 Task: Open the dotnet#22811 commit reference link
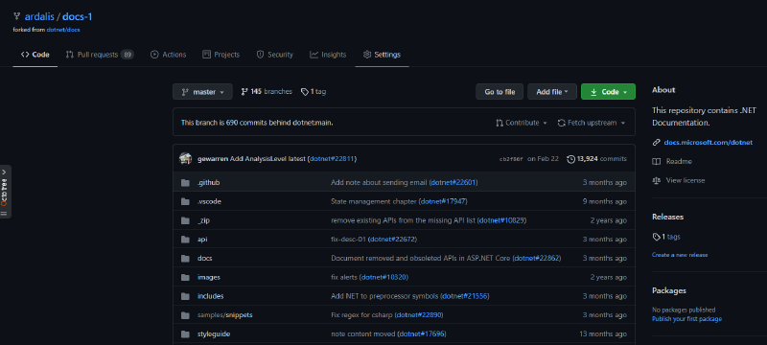(x=332, y=159)
